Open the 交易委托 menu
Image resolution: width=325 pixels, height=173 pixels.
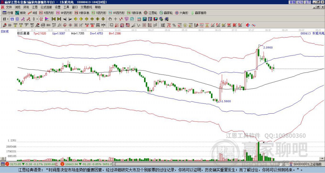86,7
